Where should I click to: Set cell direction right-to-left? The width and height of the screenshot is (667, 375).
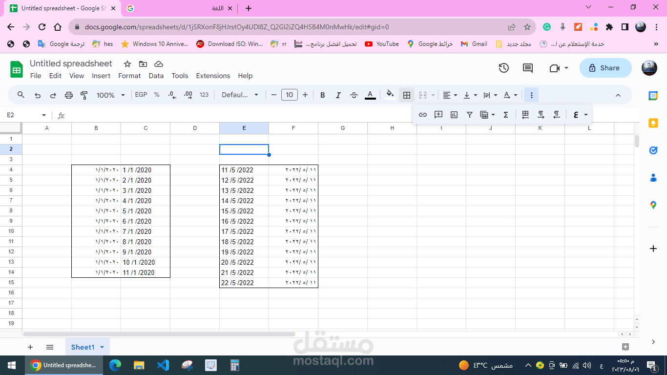click(557, 115)
